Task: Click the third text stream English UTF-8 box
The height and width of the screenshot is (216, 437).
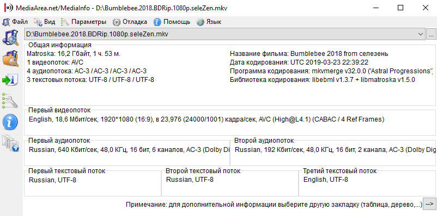Action: coord(367,183)
